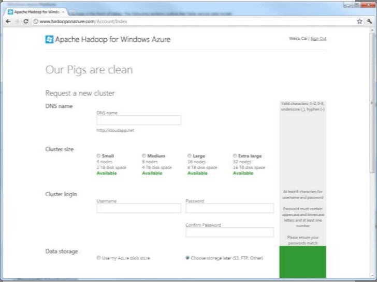Click the green status block at bottom
This screenshot has height=282, width=377.
coord(303,262)
